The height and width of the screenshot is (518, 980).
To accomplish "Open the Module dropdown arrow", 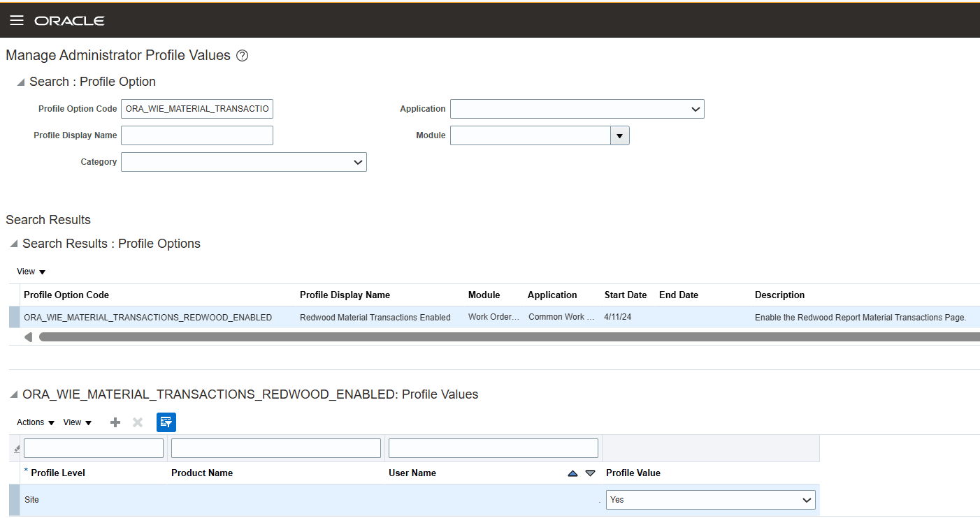I will (x=619, y=135).
